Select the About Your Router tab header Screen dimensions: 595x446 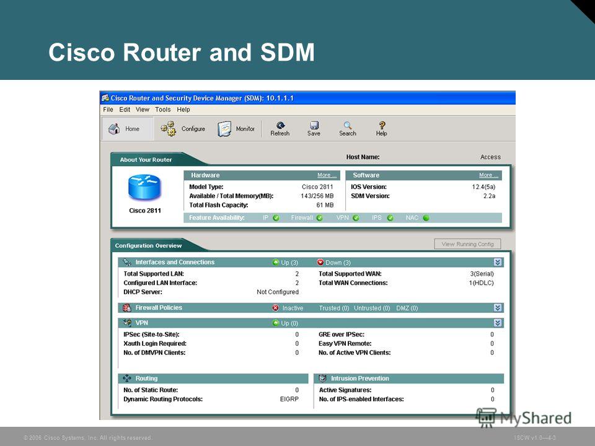click(146, 160)
